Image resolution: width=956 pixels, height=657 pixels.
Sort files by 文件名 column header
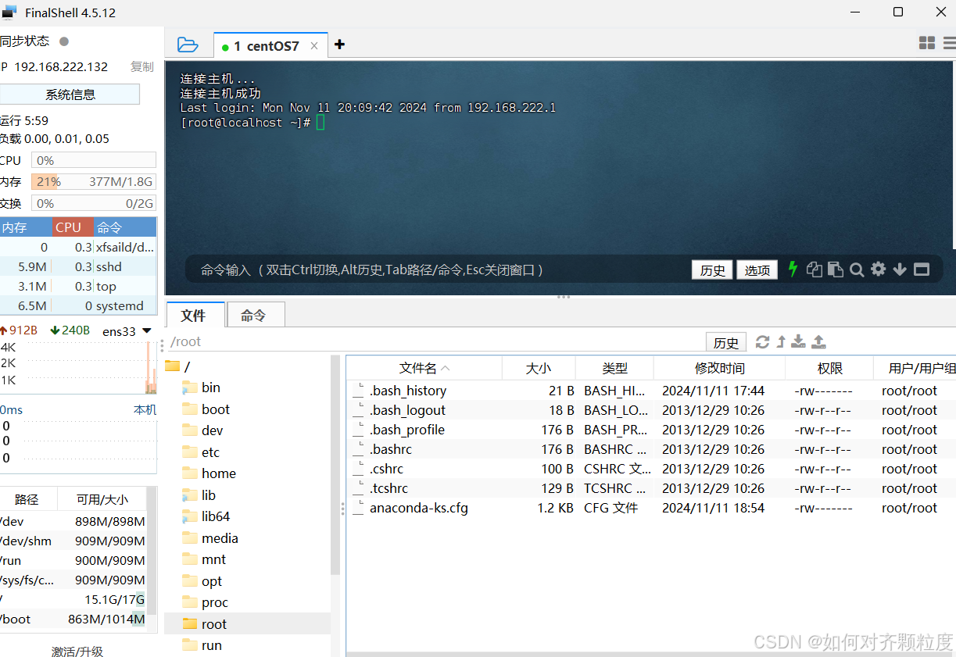(x=424, y=368)
